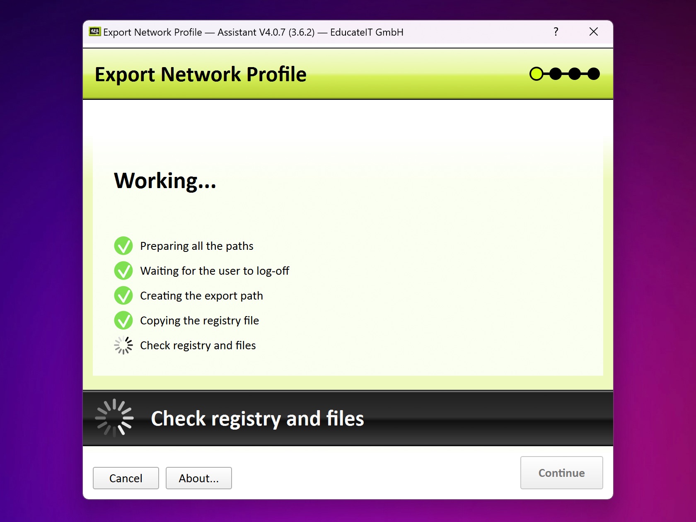Viewport: 696px width, 522px height.
Task: Click the Export Network Profile header banner
Action: point(201,74)
